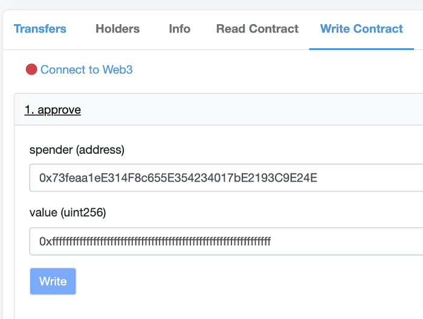Click inside the 0x73feaa1e spender address text
423x319 pixels.
point(178,178)
